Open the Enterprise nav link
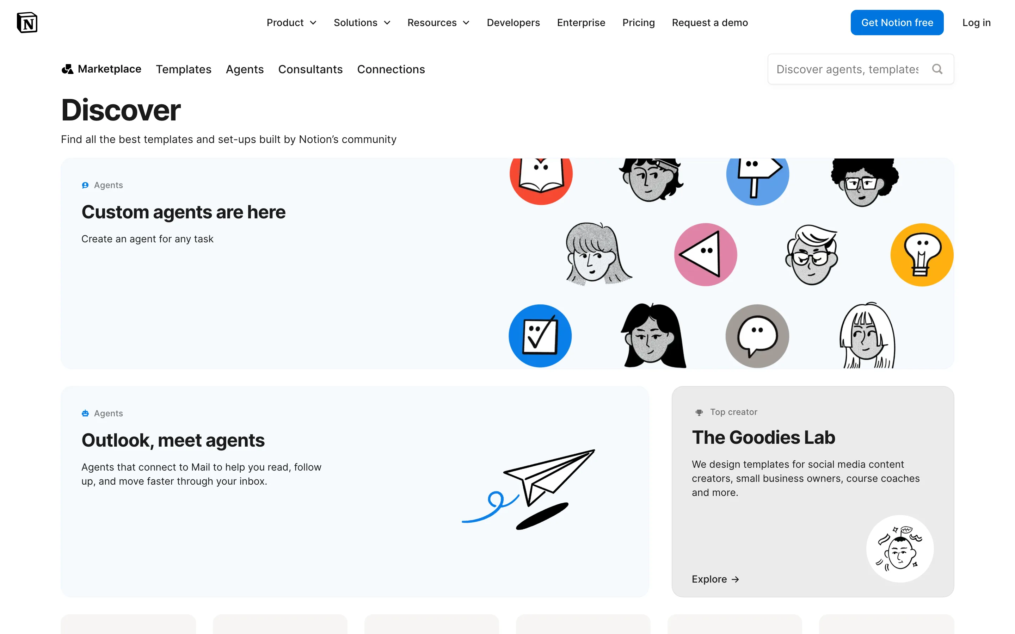This screenshot has height=634, width=1015. (581, 22)
